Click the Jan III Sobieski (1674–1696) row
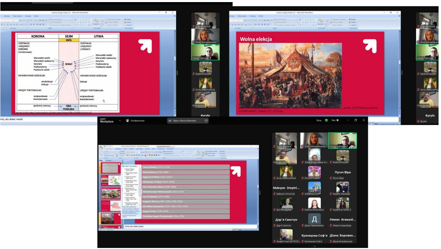This screenshot has width=441, height=249. 186,197
